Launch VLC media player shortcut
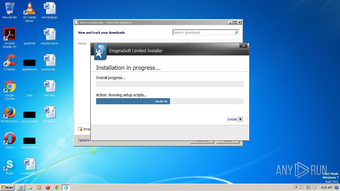This screenshot has height=191, width=340. pos(29,12)
